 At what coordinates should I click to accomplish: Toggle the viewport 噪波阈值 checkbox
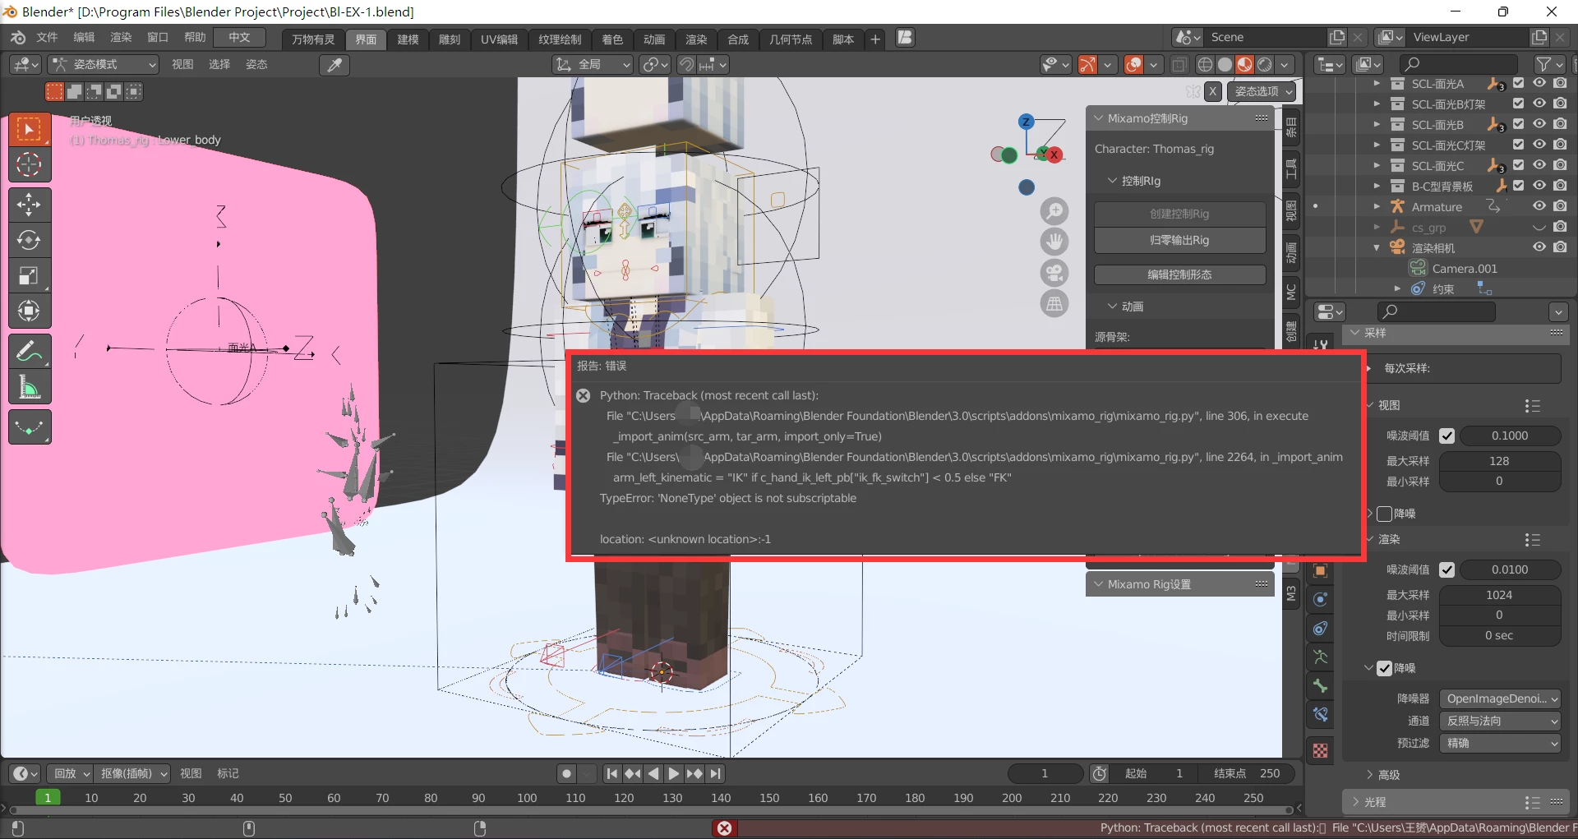point(1447,436)
